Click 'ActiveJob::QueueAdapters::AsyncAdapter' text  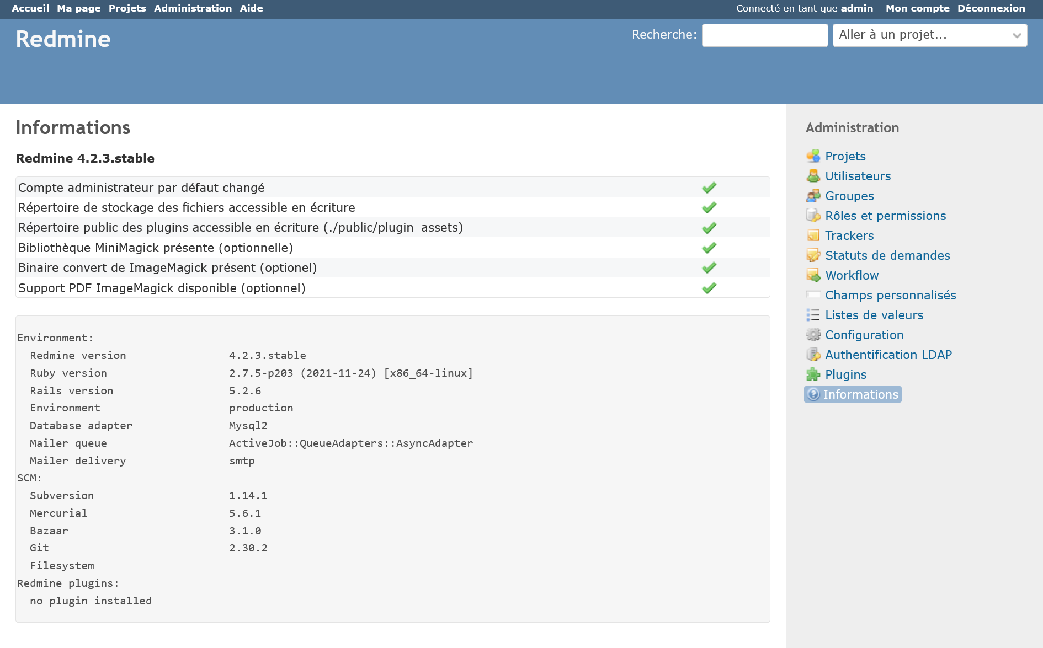click(x=351, y=443)
